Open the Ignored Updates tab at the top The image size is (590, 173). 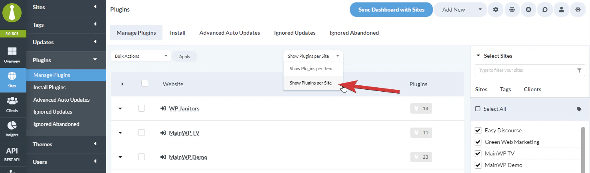click(x=295, y=33)
